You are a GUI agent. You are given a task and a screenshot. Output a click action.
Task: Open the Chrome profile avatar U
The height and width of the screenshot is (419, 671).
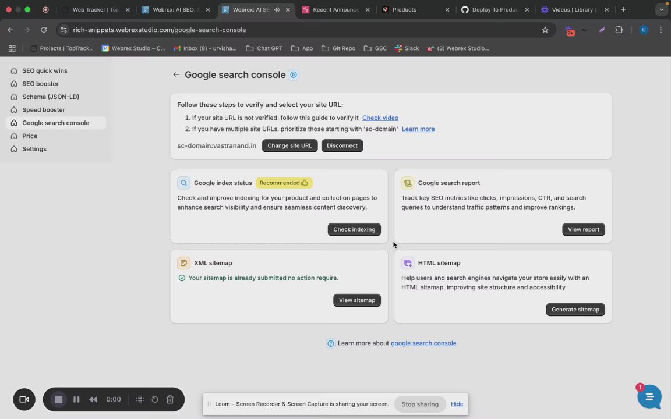[x=643, y=30]
